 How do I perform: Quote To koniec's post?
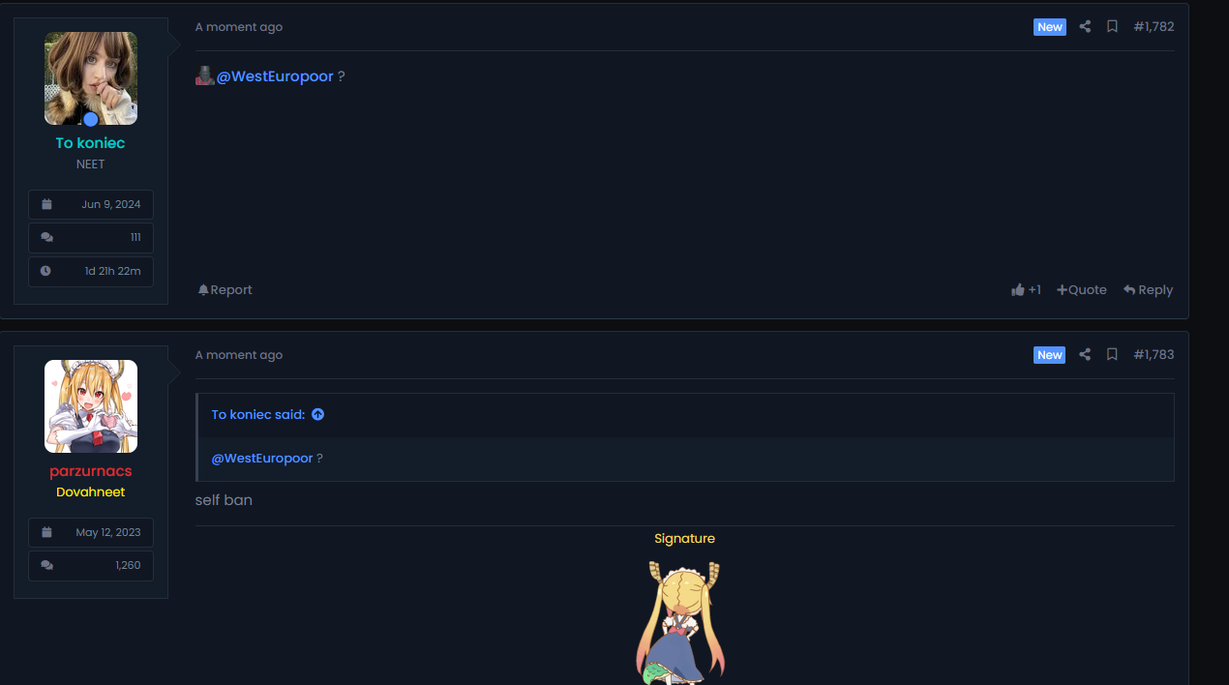(1082, 289)
